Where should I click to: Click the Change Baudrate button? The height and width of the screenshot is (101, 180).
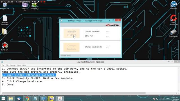point(71,47)
